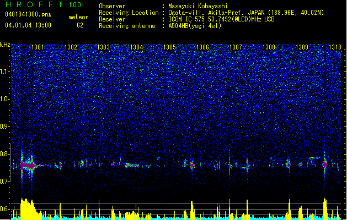Click the meteor label

click(78, 17)
